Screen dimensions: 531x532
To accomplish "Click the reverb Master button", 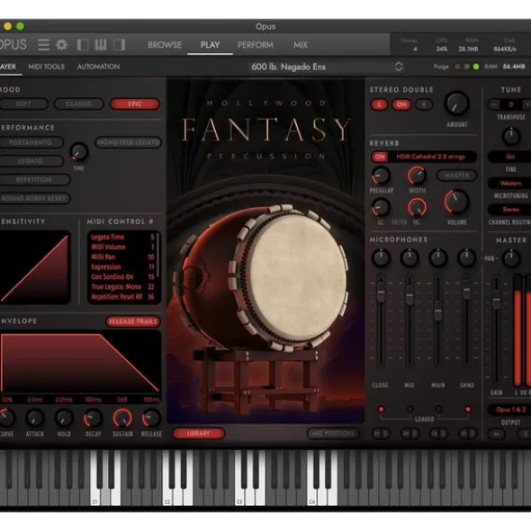I will click(456, 176).
